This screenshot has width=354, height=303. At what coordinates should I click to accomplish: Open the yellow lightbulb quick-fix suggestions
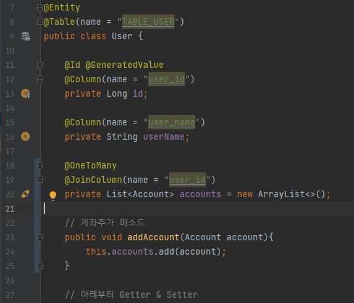coord(53,195)
